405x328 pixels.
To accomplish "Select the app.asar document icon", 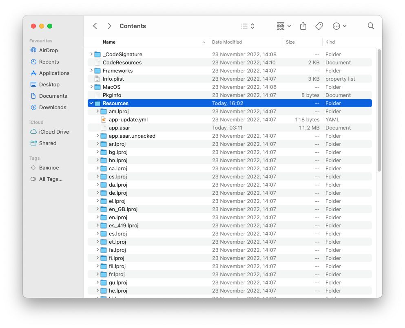I will click(104, 128).
